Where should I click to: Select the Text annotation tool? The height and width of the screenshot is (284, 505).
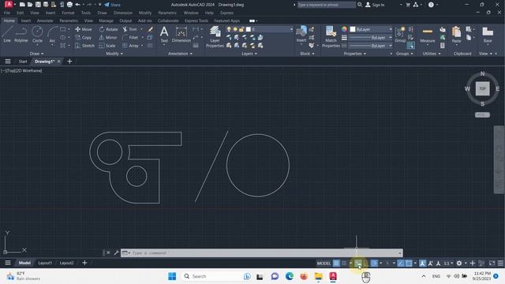(164, 34)
